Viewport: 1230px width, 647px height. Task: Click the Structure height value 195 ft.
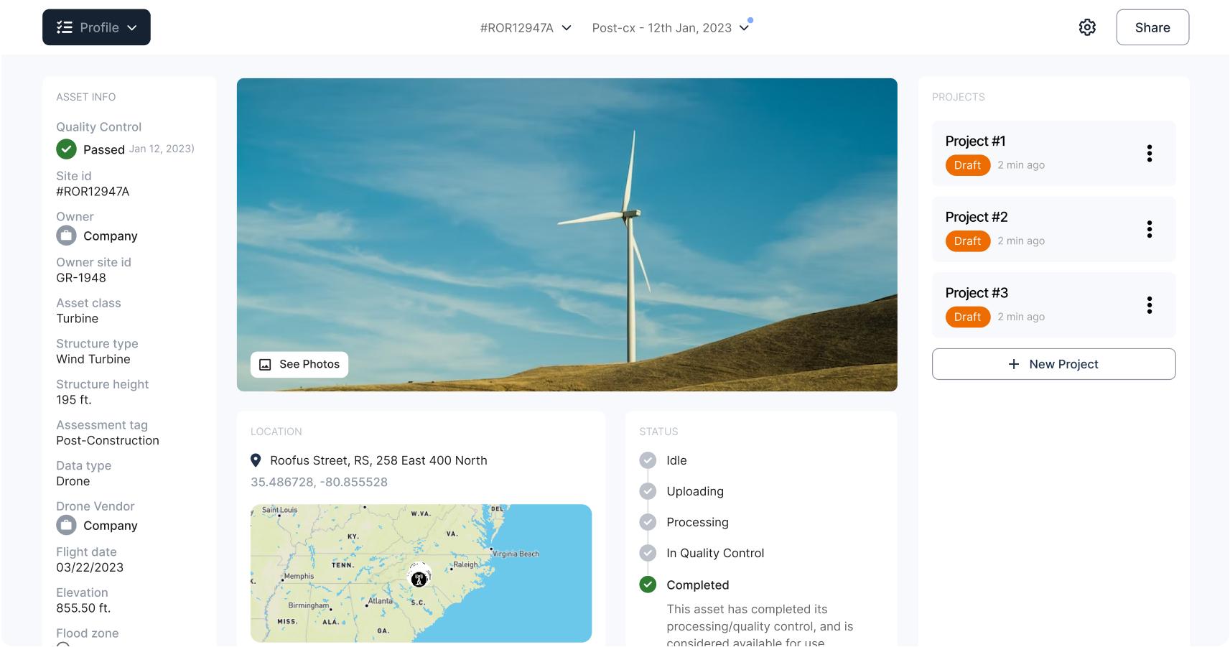coord(74,400)
